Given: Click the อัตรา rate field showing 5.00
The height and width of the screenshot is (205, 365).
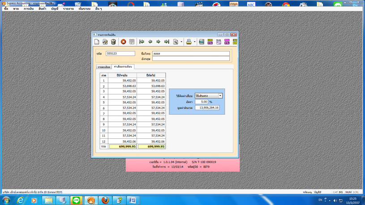Looking at the screenshot, I should tap(201, 102).
